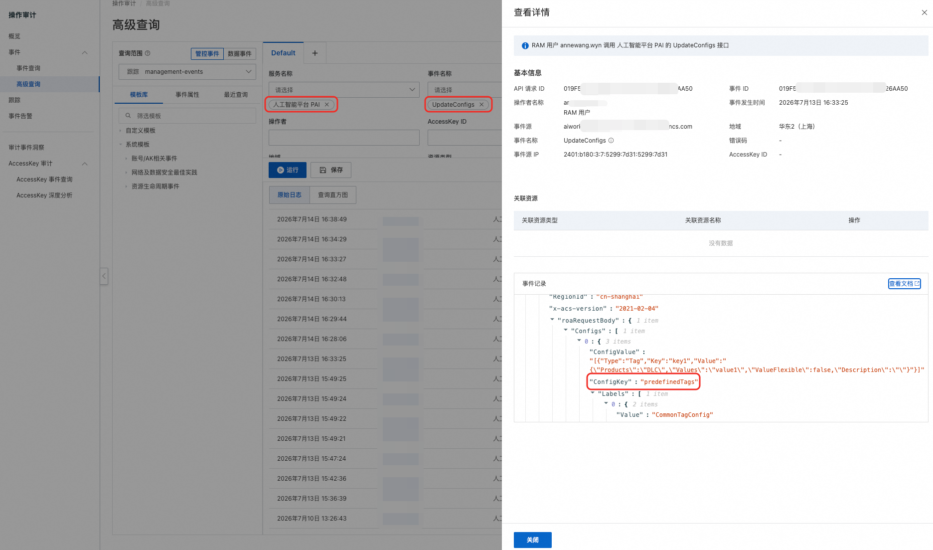Click the info icon beside UpdateConfigs event name
The height and width of the screenshot is (550, 933).
tap(611, 141)
